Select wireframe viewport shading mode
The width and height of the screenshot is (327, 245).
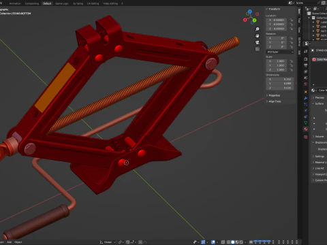click(228, 242)
